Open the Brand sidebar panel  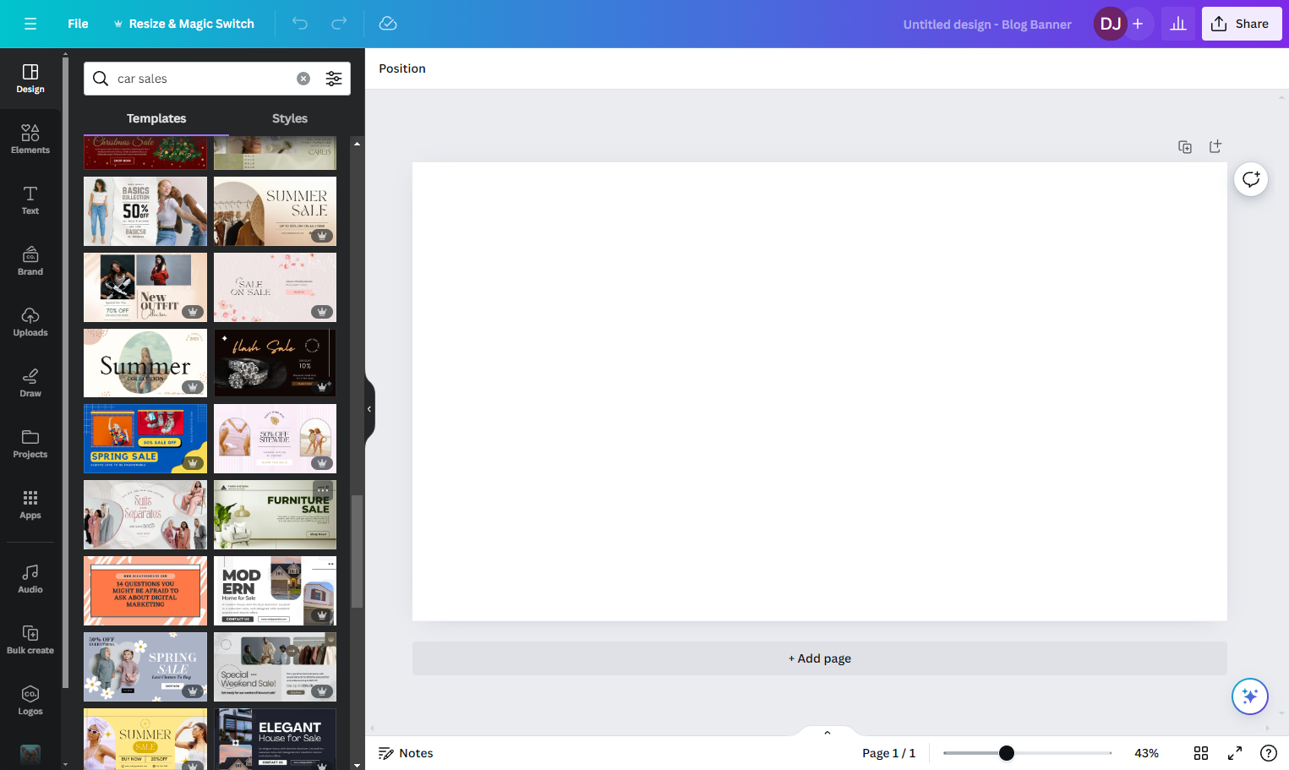(30, 261)
